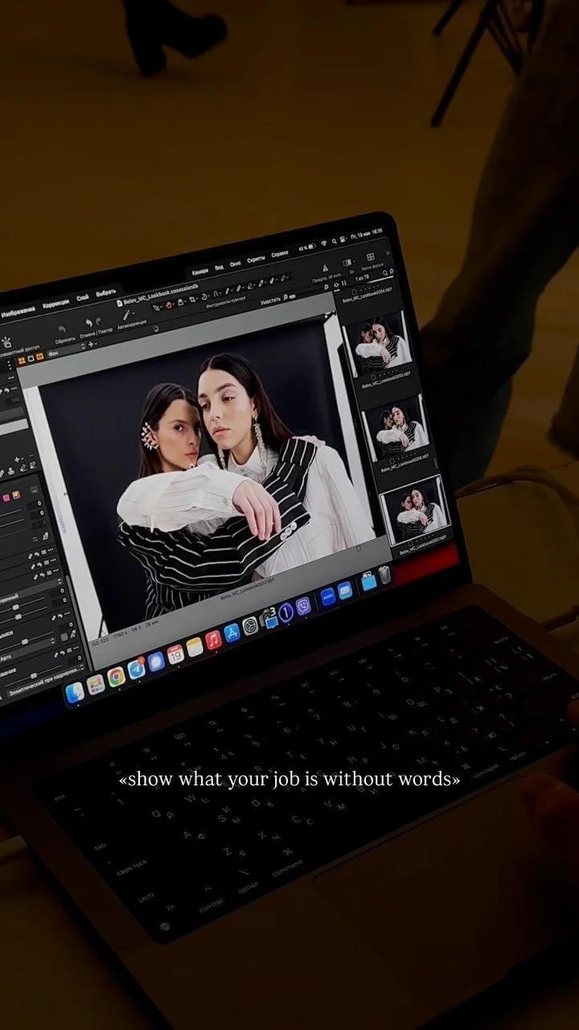The width and height of the screenshot is (579, 1030).
Task: Toggle the orange proofing eye icon
Action: pyautogui.click(x=39, y=357)
